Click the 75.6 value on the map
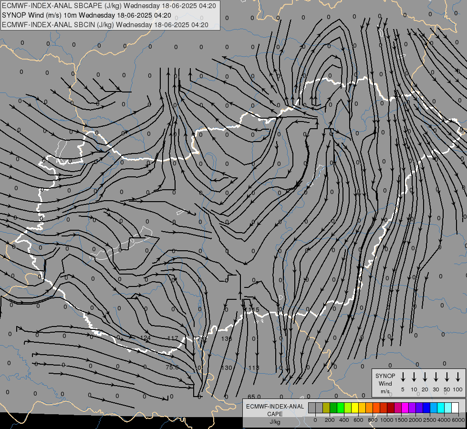Screen dimensions: 467x429 click(172, 368)
